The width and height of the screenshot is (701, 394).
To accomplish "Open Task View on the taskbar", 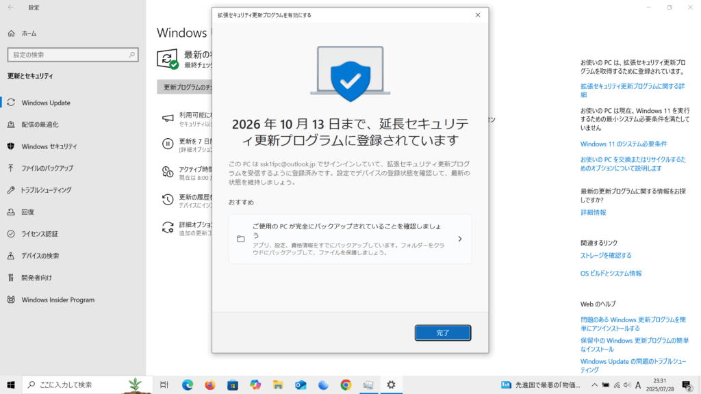I will pos(164,384).
